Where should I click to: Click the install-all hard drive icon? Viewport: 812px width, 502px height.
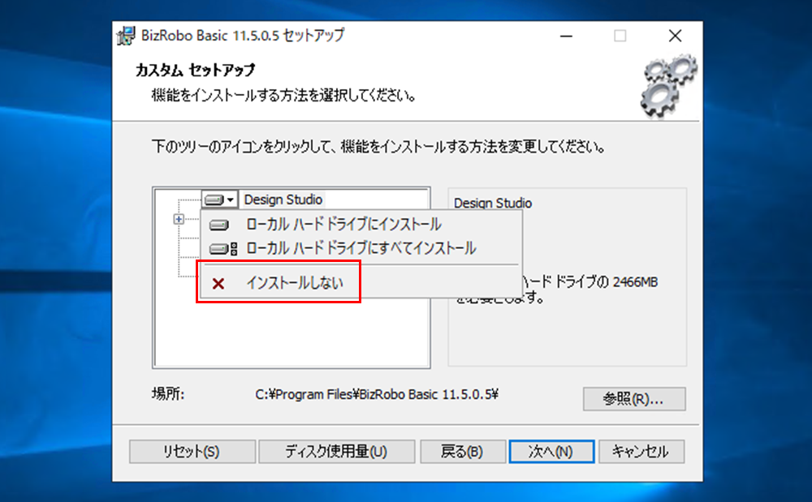point(223,249)
